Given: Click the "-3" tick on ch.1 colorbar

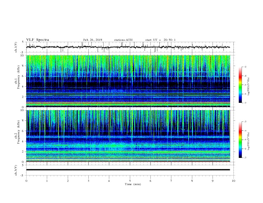Looking at the screenshot, I should coord(245,67).
